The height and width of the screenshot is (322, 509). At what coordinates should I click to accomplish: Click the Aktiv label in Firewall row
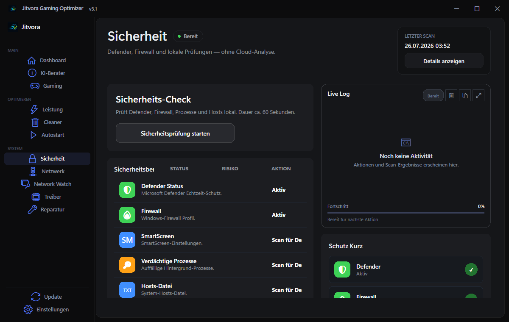coord(279,215)
